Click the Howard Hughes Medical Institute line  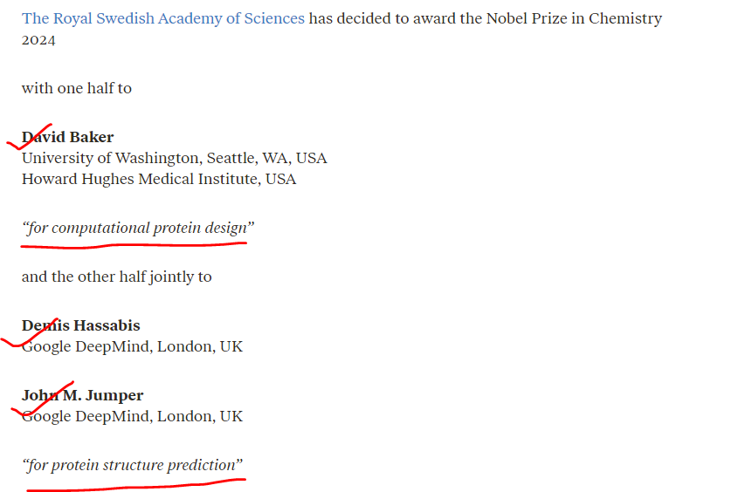(159, 179)
